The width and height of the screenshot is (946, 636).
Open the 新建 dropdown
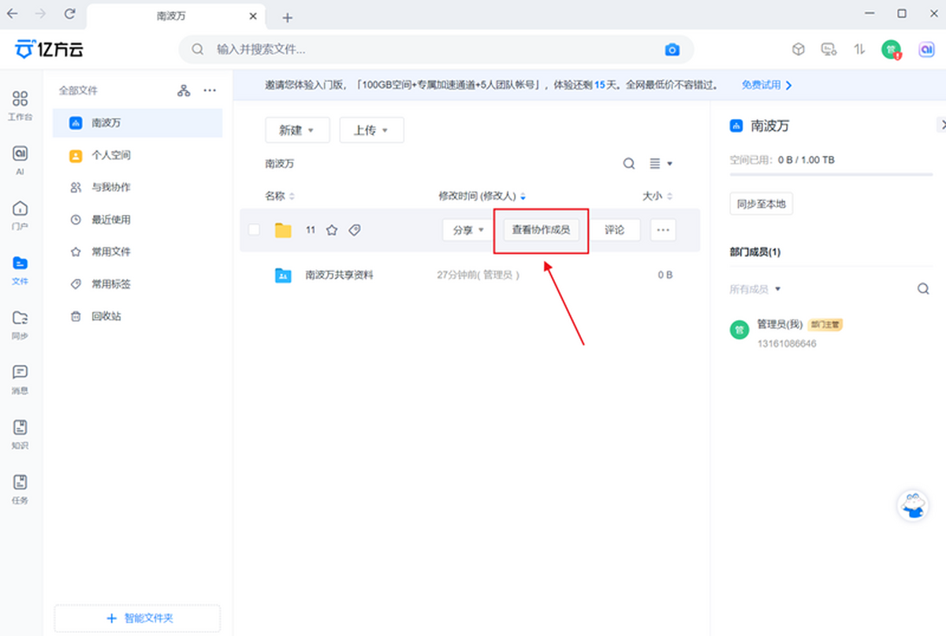(x=297, y=130)
